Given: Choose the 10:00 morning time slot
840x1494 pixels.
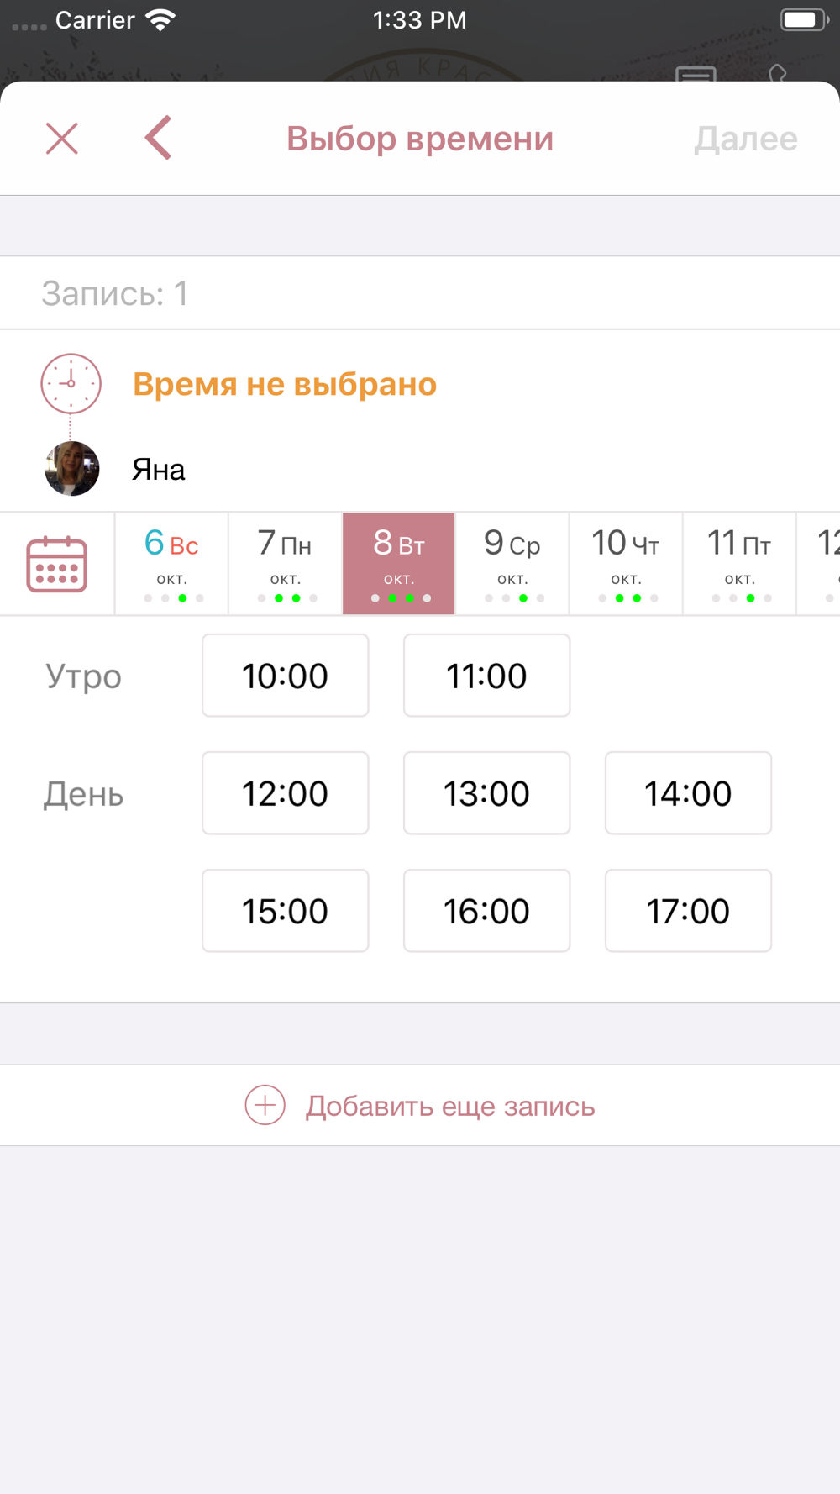Looking at the screenshot, I should click(x=286, y=676).
